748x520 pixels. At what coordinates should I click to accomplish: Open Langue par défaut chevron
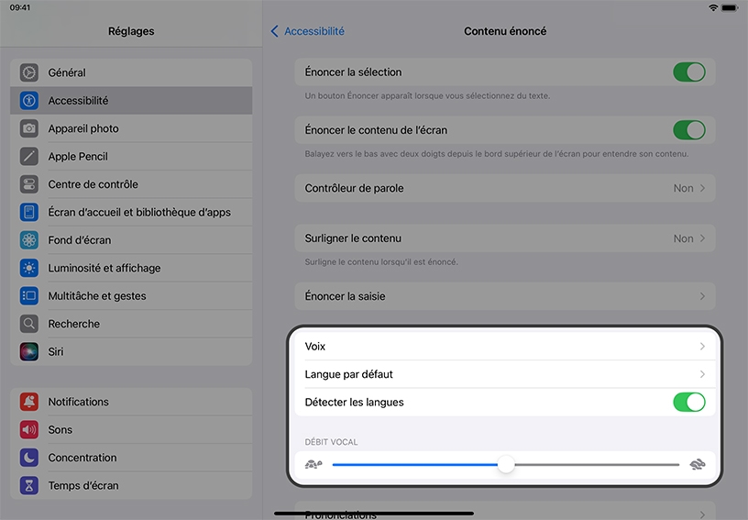click(x=702, y=374)
